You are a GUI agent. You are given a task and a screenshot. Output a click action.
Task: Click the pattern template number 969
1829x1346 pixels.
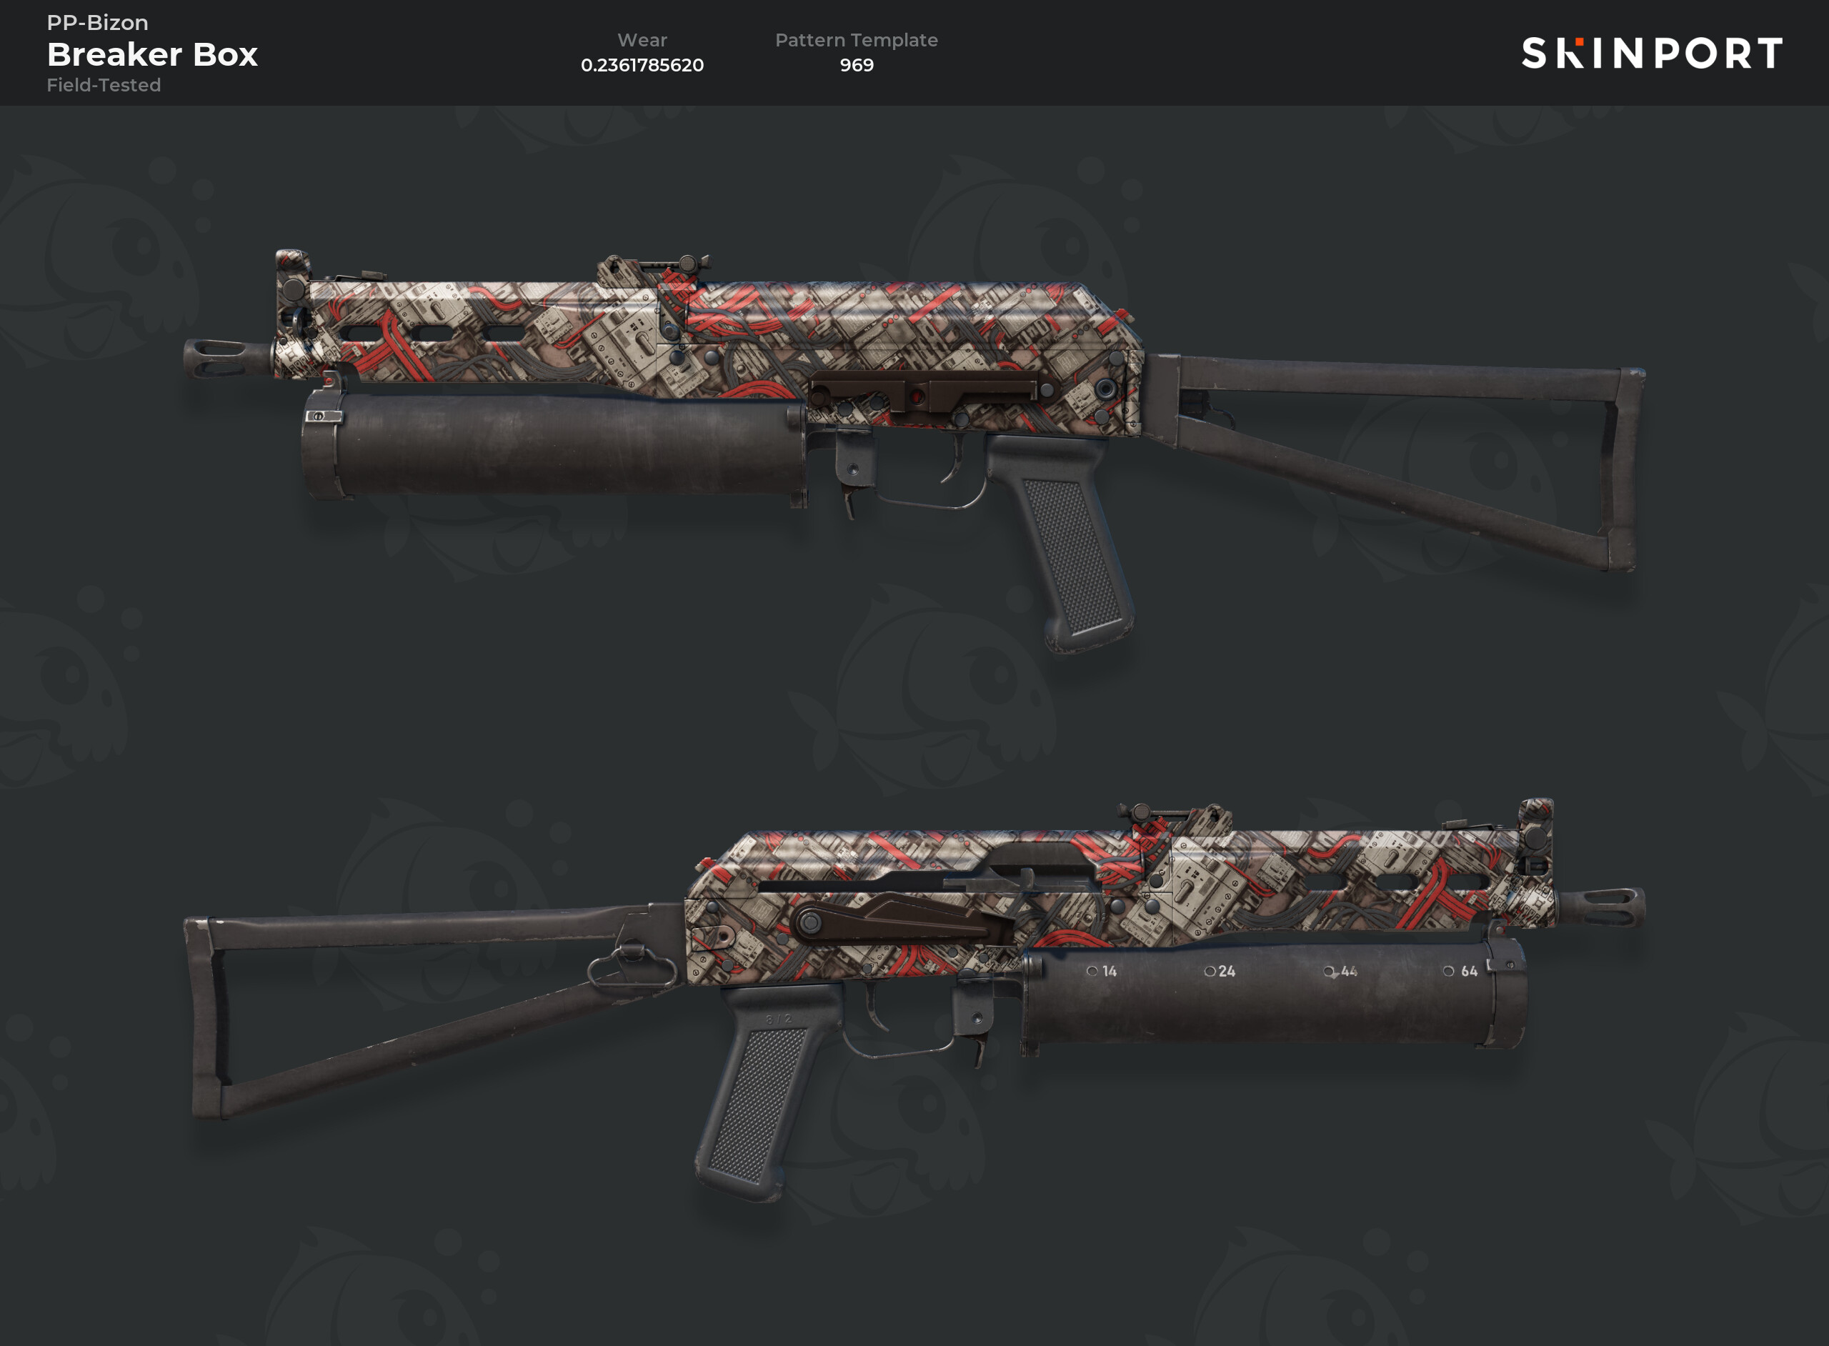(856, 65)
